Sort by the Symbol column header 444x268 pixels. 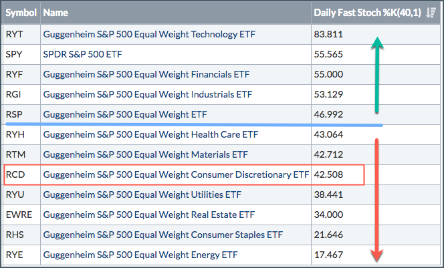[x=20, y=12]
